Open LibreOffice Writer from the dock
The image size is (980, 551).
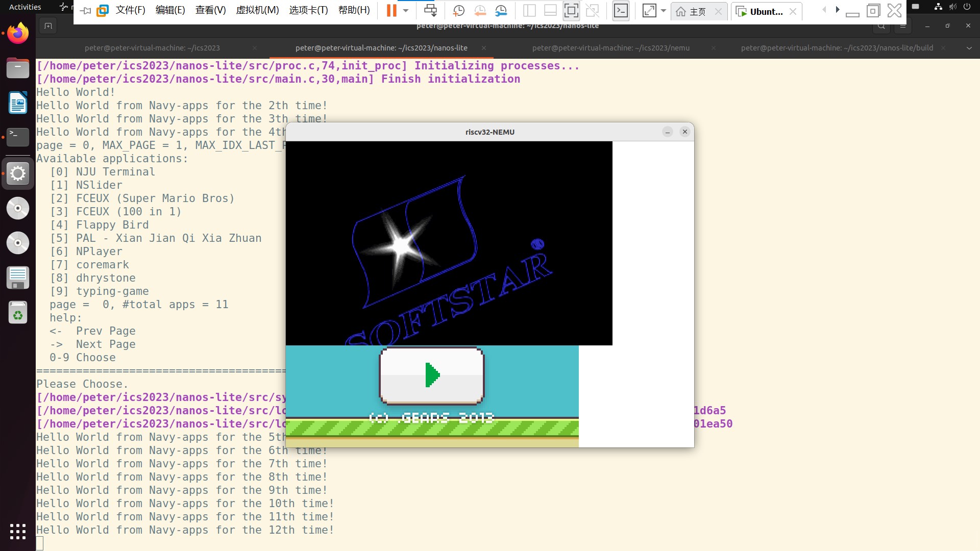tap(18, 103)
